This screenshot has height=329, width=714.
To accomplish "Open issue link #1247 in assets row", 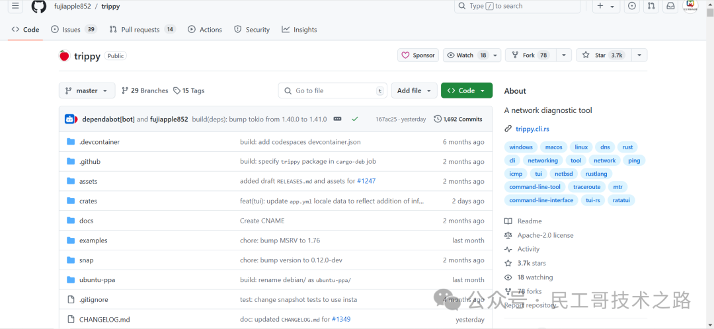I will (366, 181).
